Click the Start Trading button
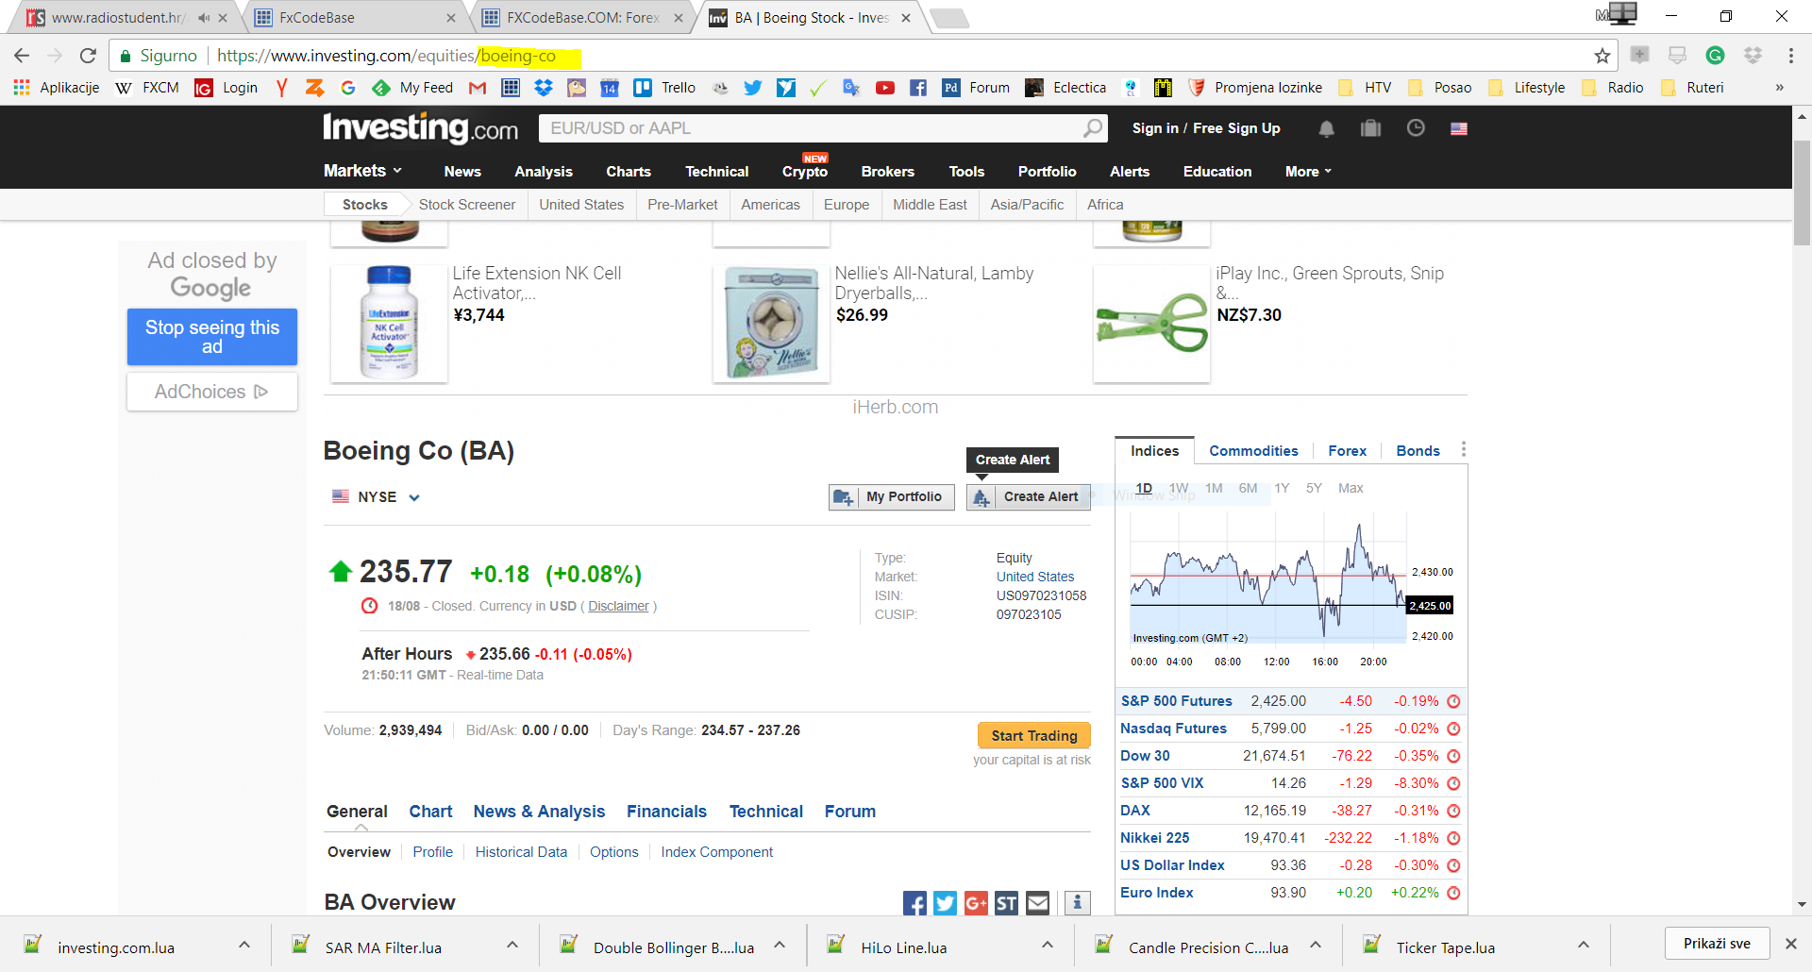 [x=1034, y=735]
